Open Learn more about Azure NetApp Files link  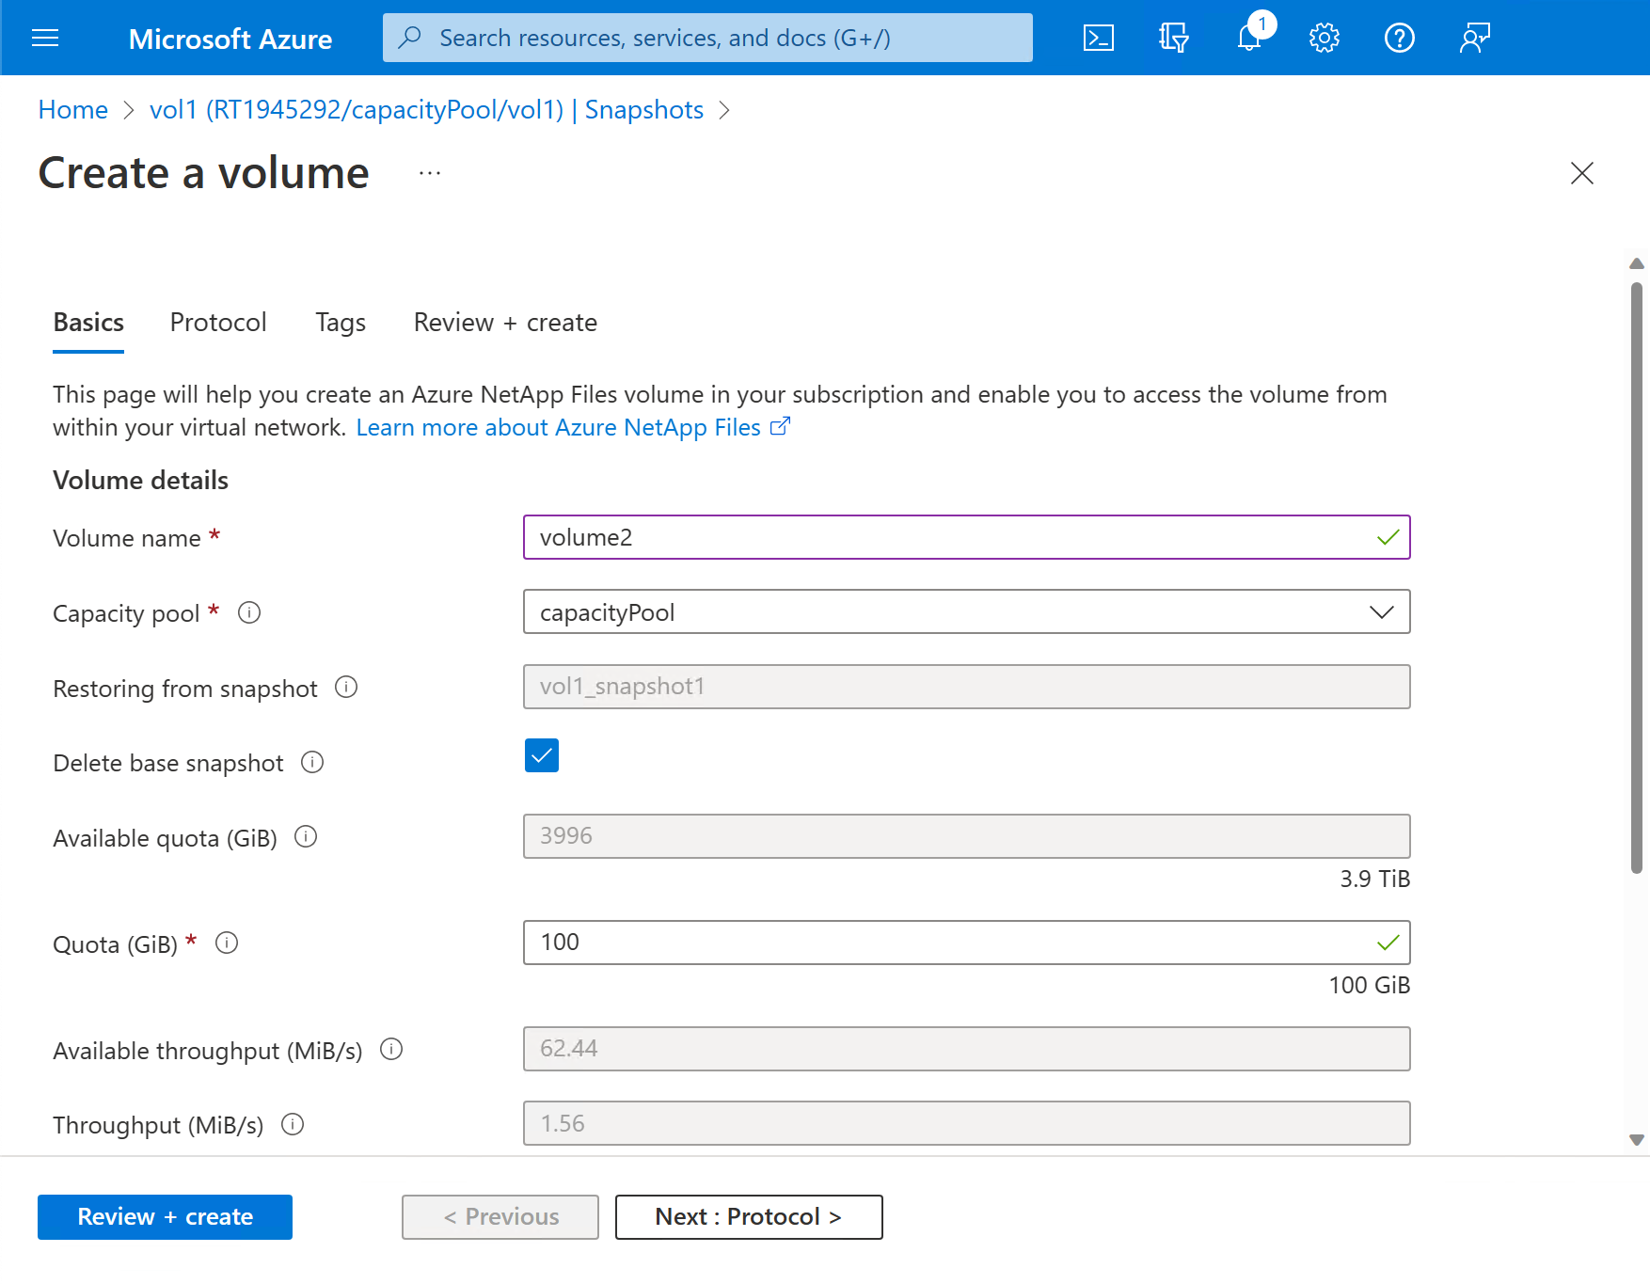[559, 428]
